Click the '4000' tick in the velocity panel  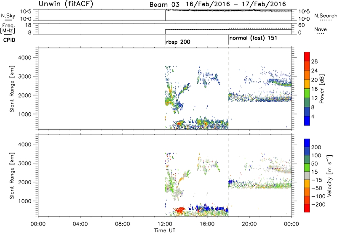(x=25, y=144)
